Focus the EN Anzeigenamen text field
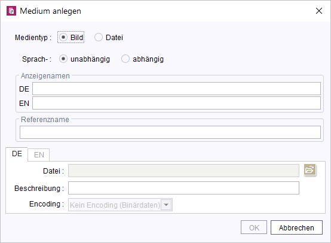Screen dimensions: 331x243 [x=176, y=103]
